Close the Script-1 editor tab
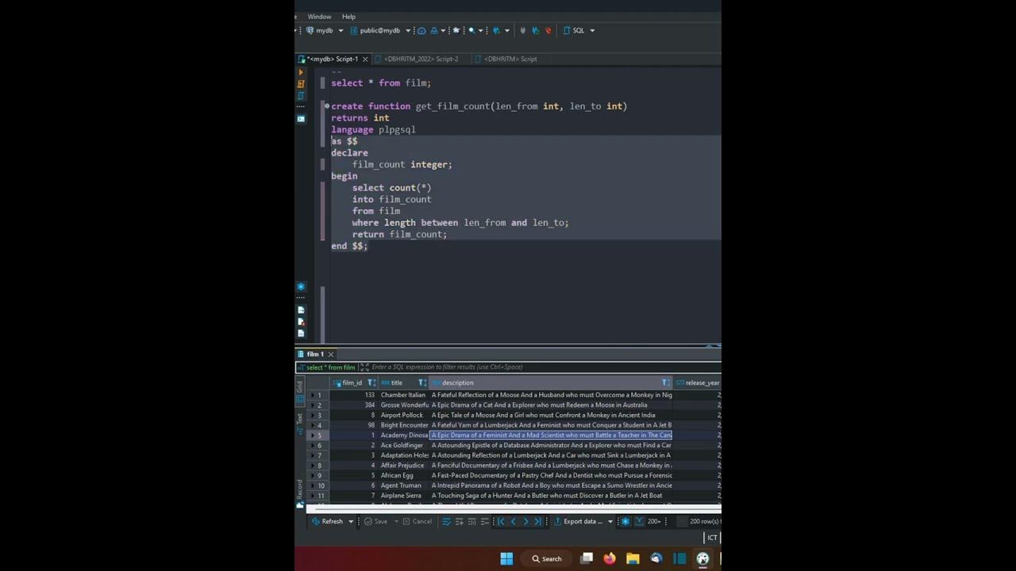This screenshot has width=1016, height=571. pyautogui.click(x=365, y=59)
